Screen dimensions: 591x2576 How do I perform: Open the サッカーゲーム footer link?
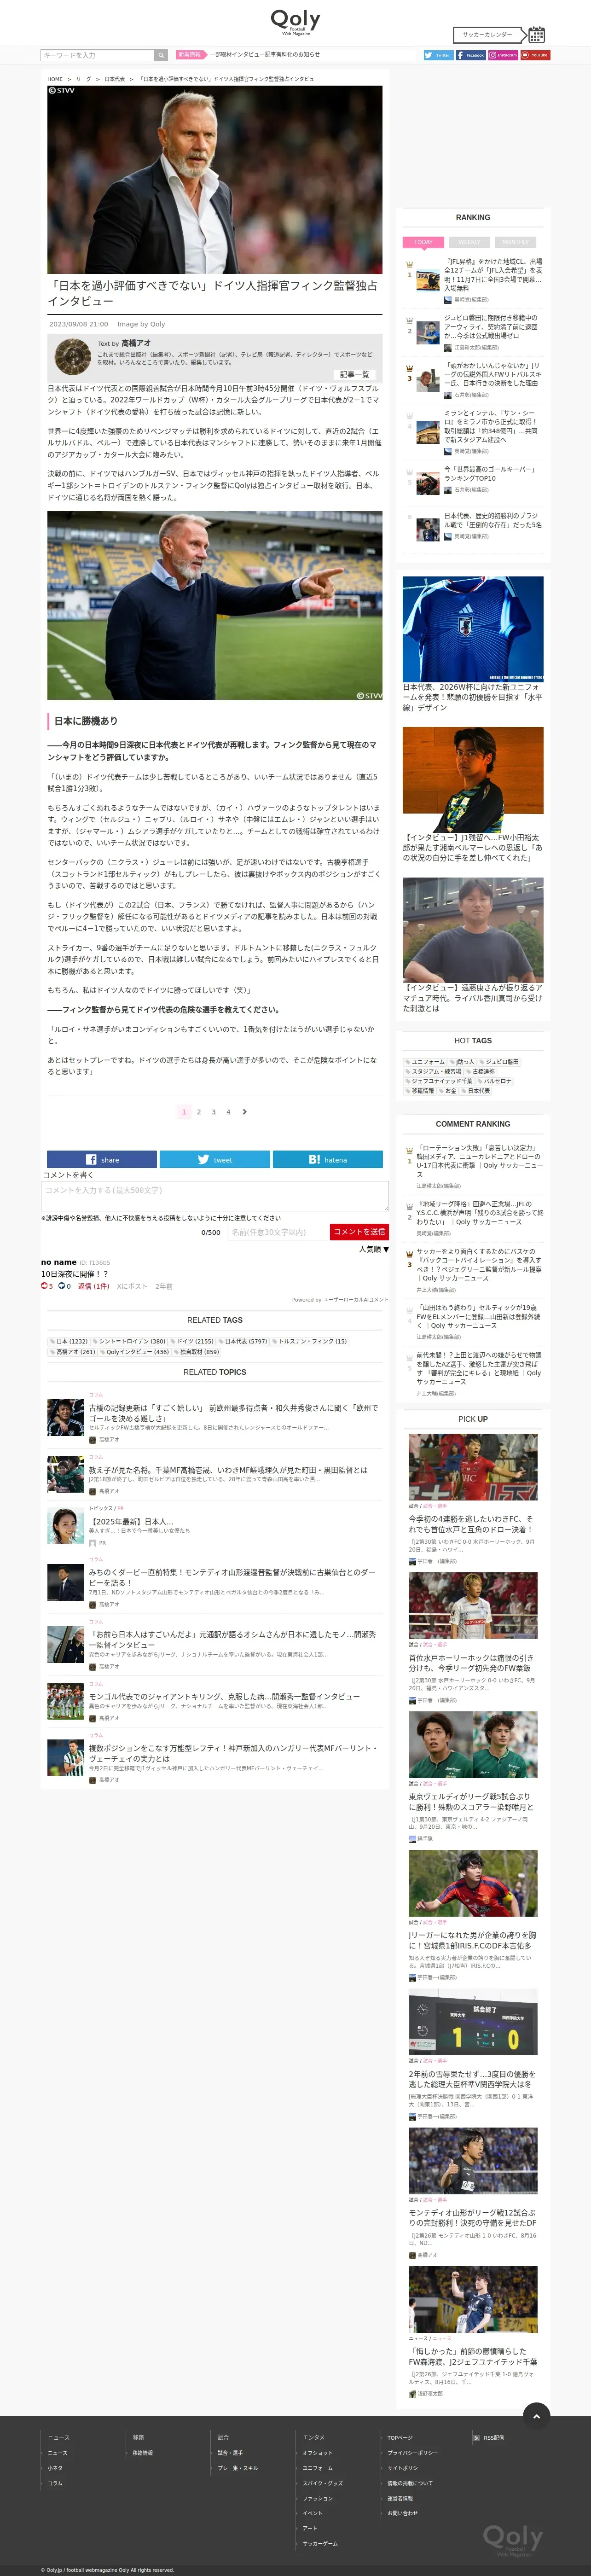[321, 2543]
